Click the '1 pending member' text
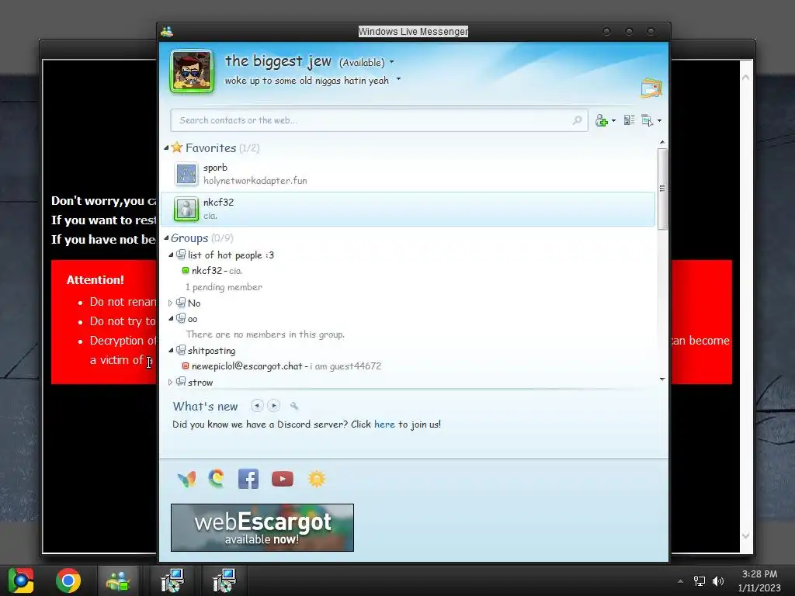 [224, 287]
